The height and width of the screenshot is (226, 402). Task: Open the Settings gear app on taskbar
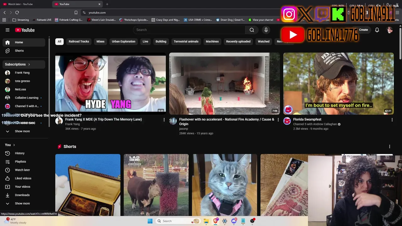(225, 221)
